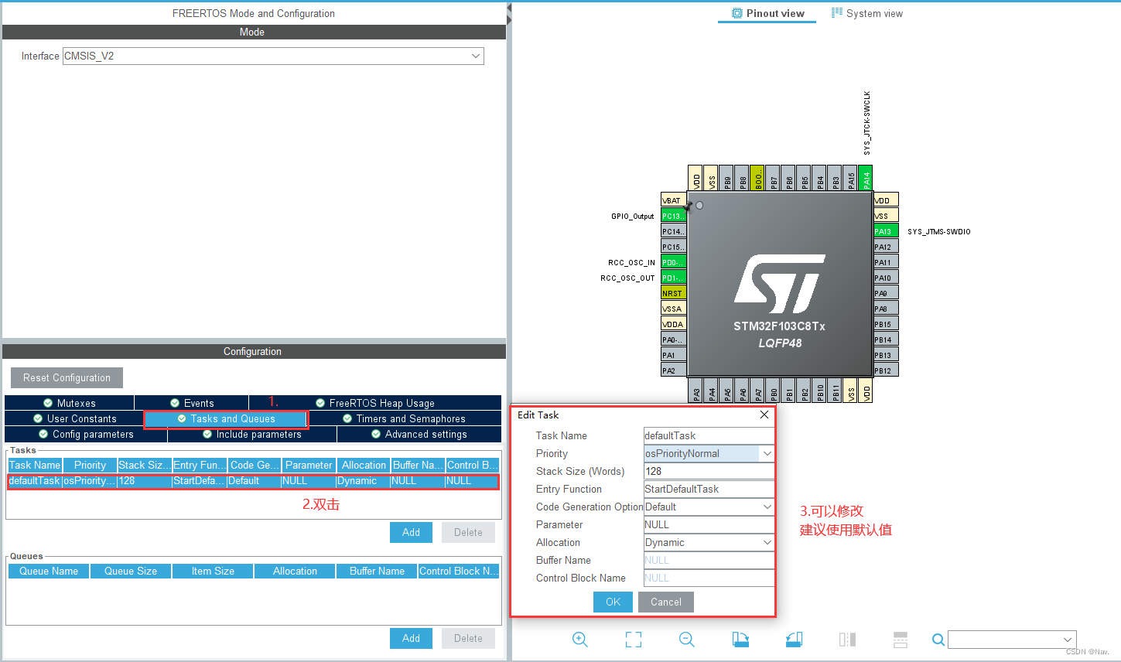Click Delete under the Queues table
Screen dimensions: 1121x662
point(468,638)
